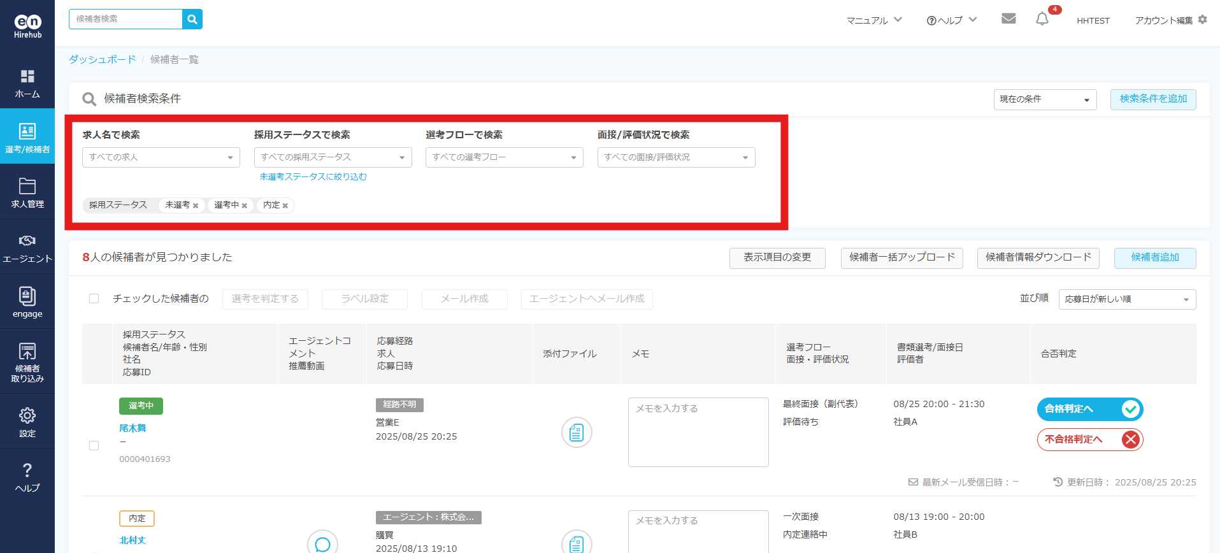Open the notification bell icon
1220x553 pixels.
click(x=1042, y=19)
